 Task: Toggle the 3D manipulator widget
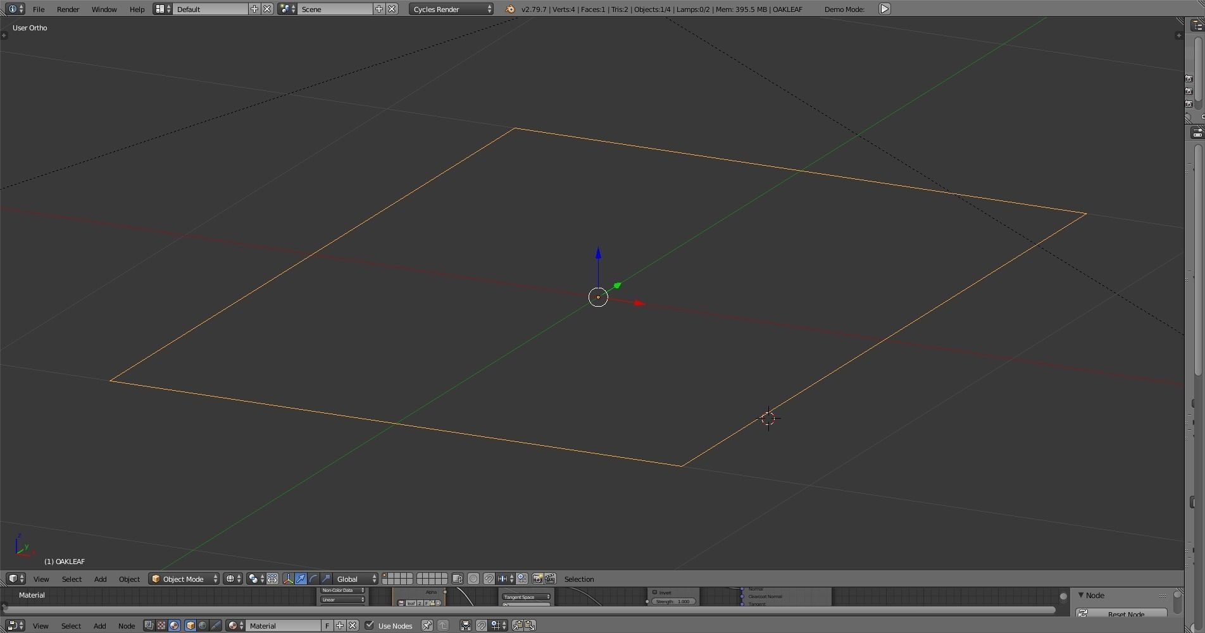point(288,579)
